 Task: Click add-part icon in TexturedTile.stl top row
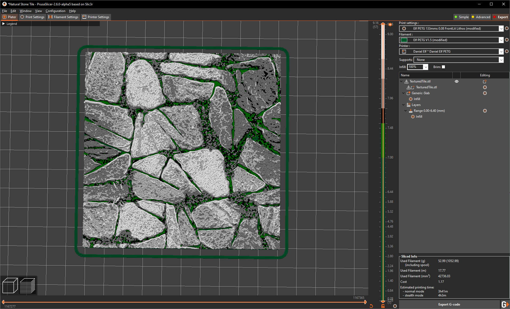pos(485,81)
